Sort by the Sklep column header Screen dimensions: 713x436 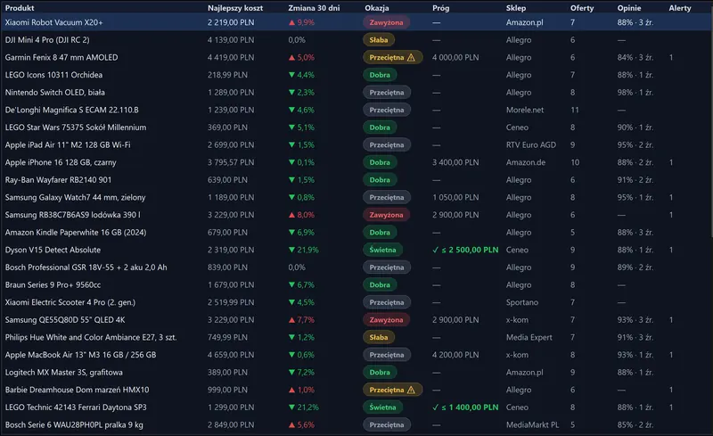516,8
